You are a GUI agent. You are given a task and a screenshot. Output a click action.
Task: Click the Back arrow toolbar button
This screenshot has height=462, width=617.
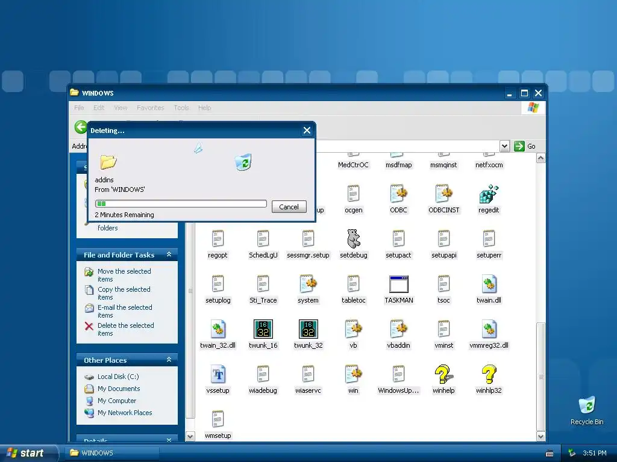(x=81, y=127)
